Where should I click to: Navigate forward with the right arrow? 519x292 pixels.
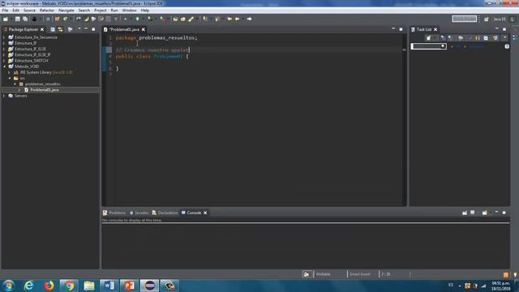(249, 19)
